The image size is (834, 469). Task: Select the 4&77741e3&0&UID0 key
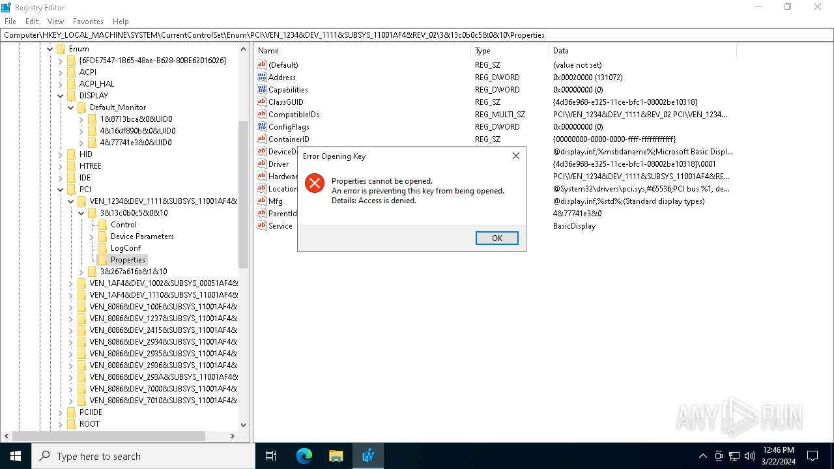136,143
